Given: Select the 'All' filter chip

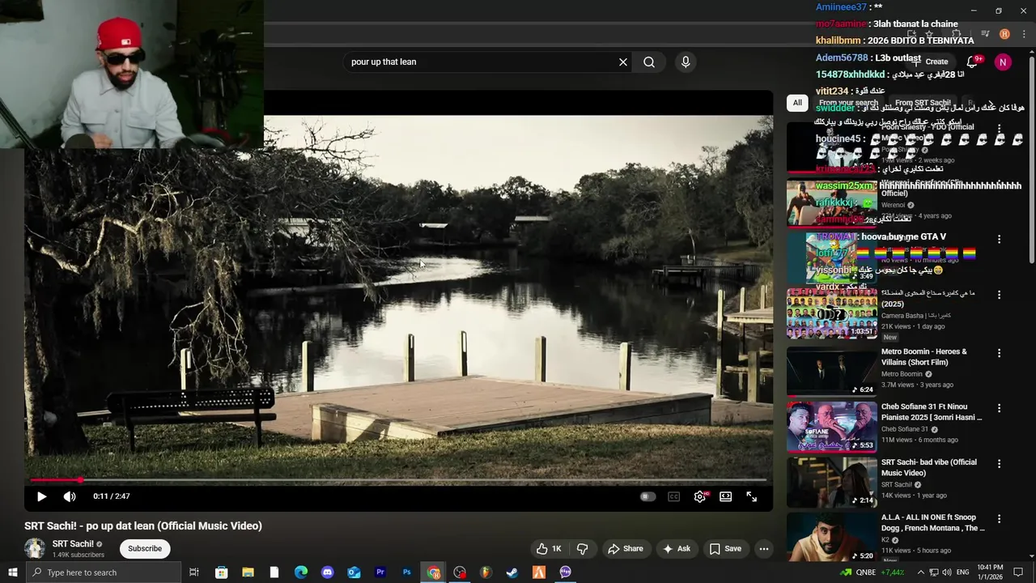Looking at the screenshot, I should point(797,103).
